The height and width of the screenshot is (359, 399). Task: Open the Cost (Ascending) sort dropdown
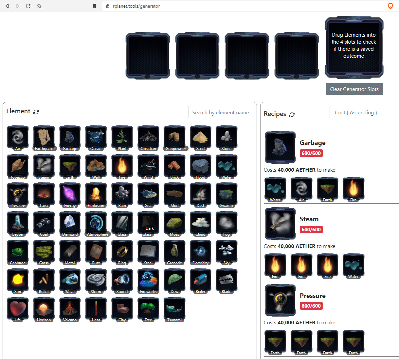tap(364, 112)
